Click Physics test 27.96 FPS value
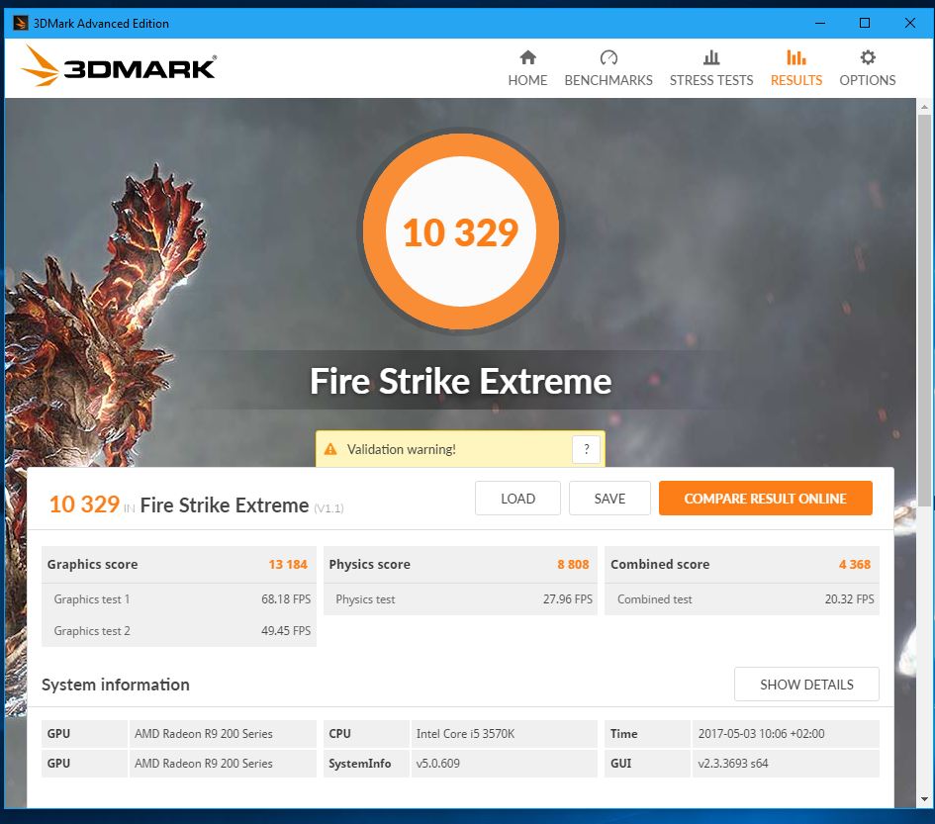The height and width of the screenshot is (824, 935). click(x=568, y=599)
